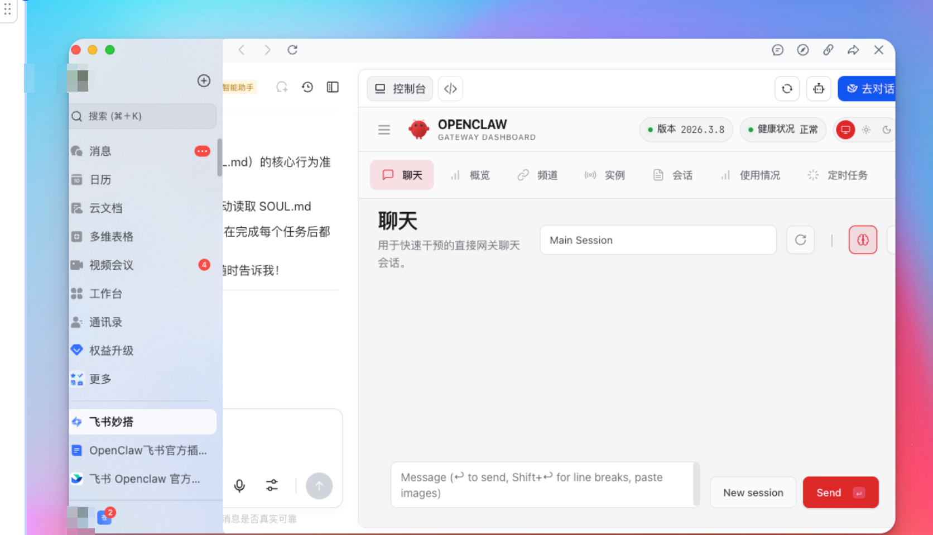Open chat history clock icon
Image resolution: width=933 pixels, height=535 pixels.
pos(307,87)
